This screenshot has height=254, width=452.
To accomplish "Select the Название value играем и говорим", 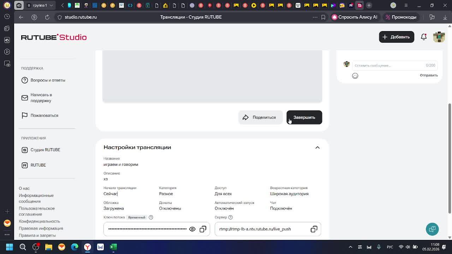I will point(121,164).
